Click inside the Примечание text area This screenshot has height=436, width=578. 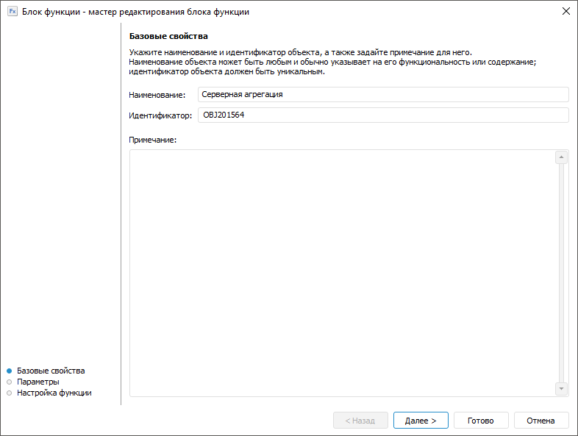[341, 273]
